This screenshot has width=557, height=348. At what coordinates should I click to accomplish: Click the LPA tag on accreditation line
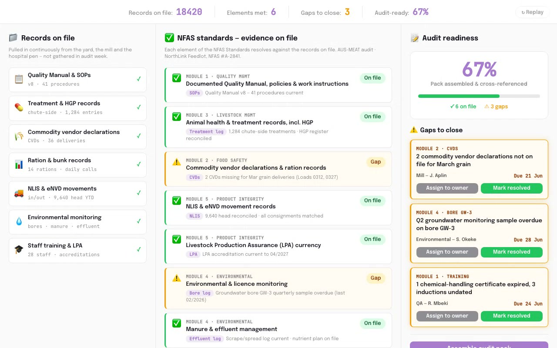click(193, 254)
